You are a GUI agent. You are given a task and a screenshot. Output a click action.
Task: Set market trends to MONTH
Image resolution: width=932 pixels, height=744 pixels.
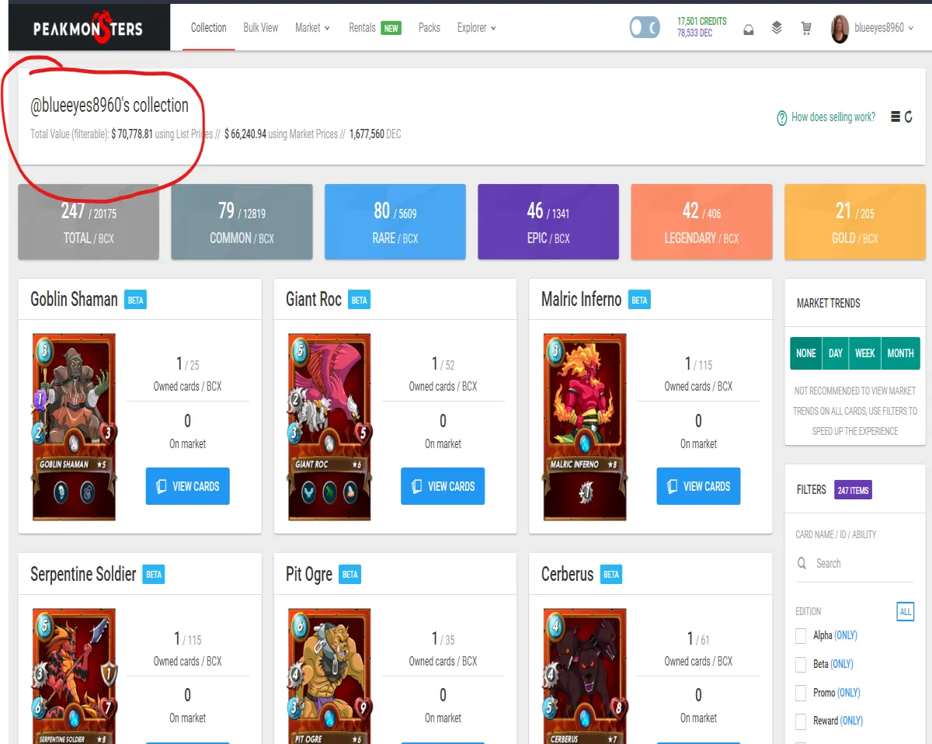tap(900, 353)
